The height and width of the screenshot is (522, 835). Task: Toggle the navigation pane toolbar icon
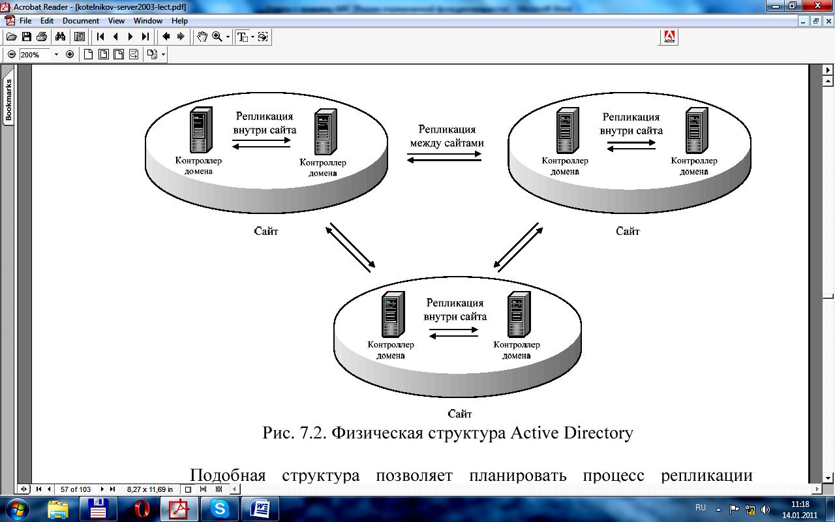click(80, 37)
